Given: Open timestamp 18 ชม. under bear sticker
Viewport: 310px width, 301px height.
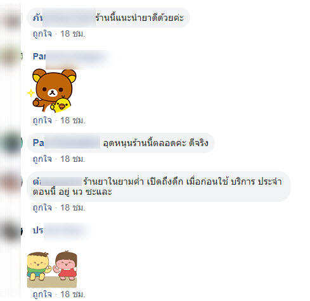Looking at the screenshot, I should (73, 120).
